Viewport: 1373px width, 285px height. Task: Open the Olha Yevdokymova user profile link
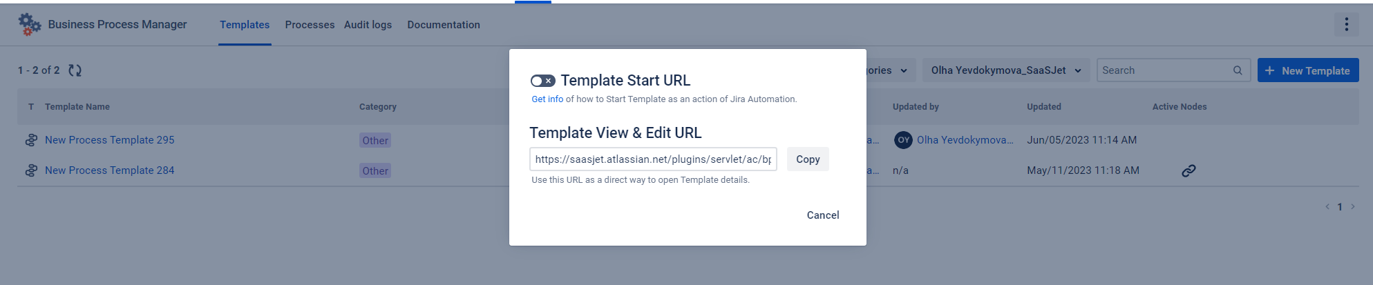pyautogui.click(x=965, y=140)
